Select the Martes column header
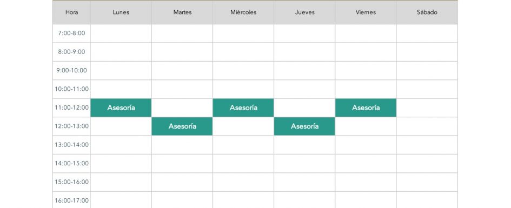511x208 pixels. coord(182,12)
